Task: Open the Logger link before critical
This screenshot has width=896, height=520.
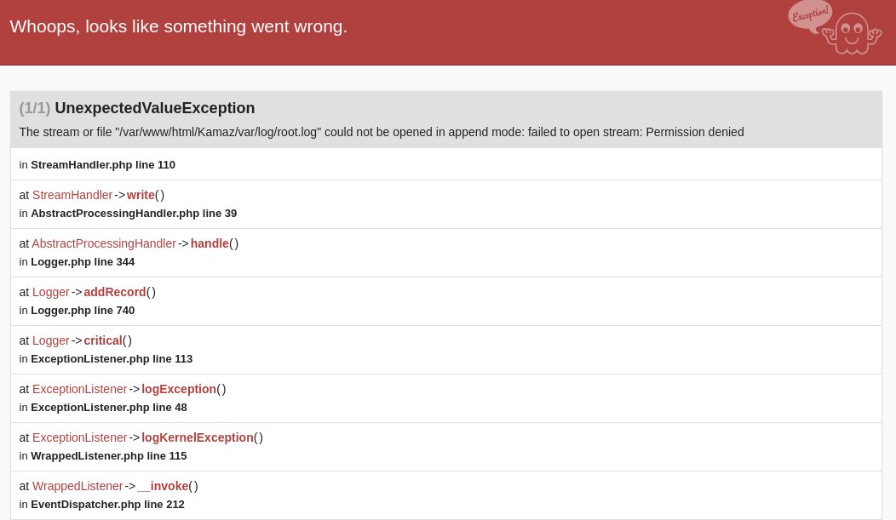Action: point(51,340)
